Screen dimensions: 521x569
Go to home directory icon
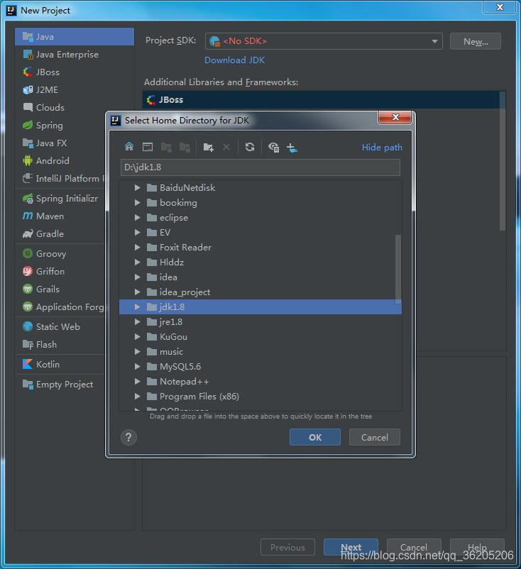click(129, 147)
